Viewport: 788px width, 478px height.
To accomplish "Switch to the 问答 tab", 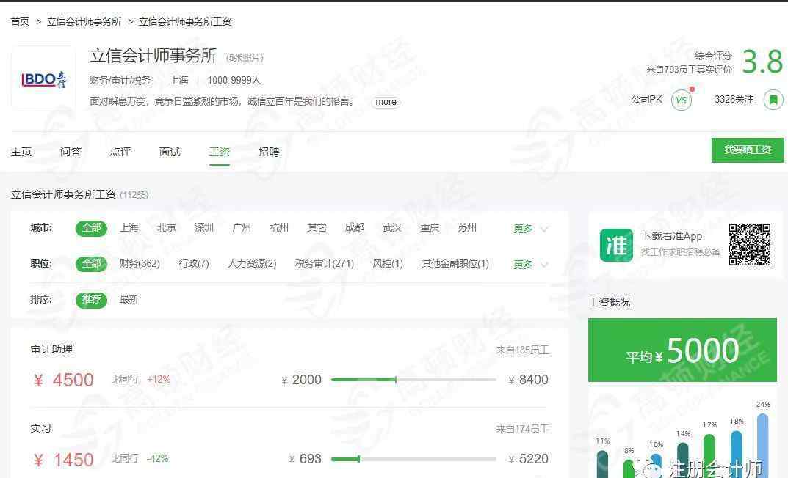I will [x=71, y=152].
